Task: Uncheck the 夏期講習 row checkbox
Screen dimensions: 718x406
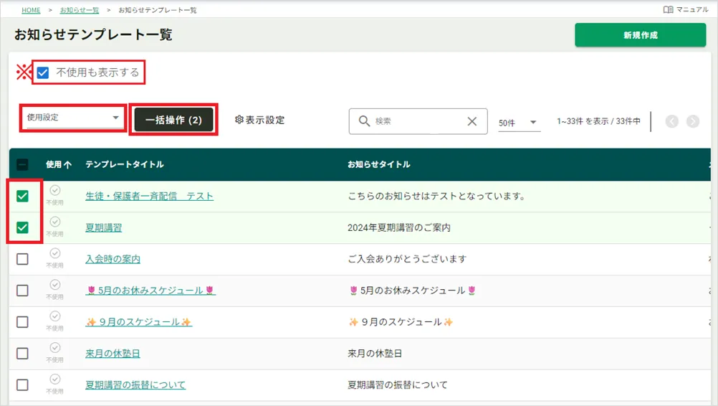Action: tap(22, 227)
